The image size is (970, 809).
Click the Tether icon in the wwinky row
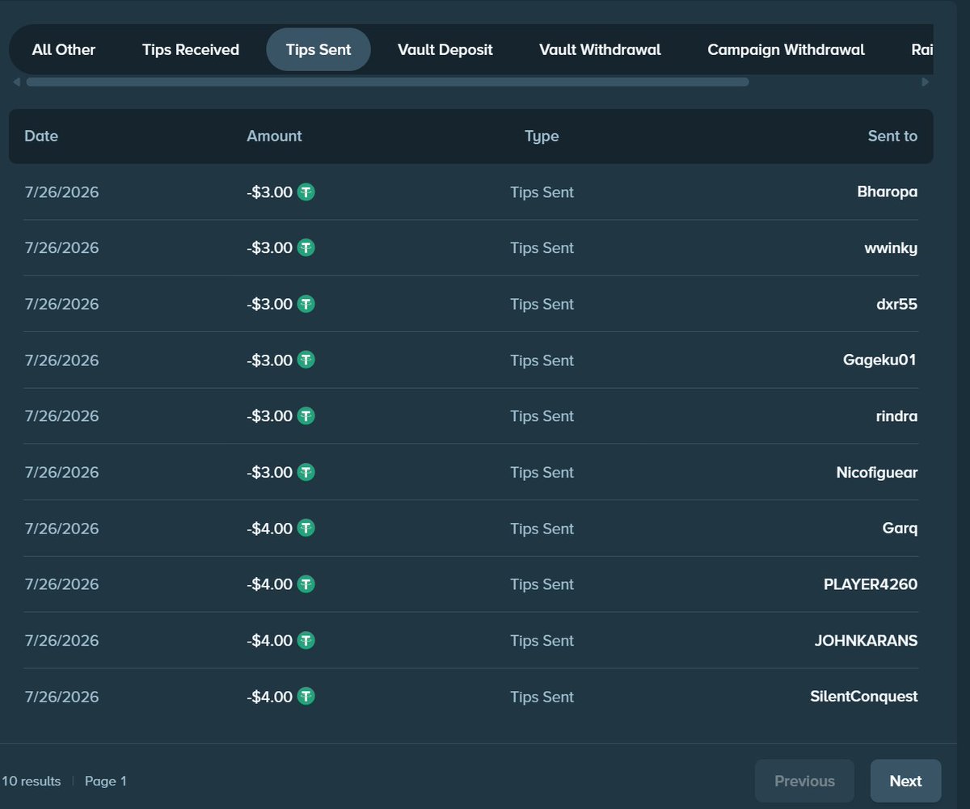(x=306, y=248)
